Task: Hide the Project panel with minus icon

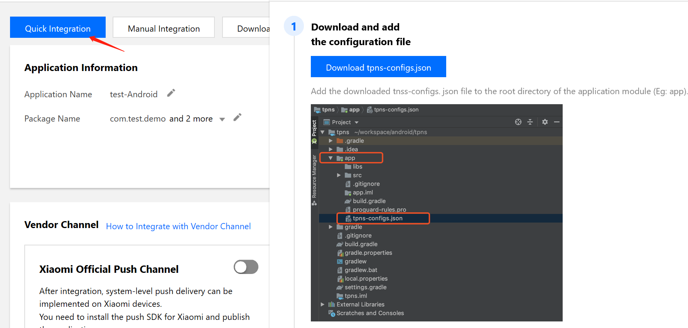Action: point(556,122)
